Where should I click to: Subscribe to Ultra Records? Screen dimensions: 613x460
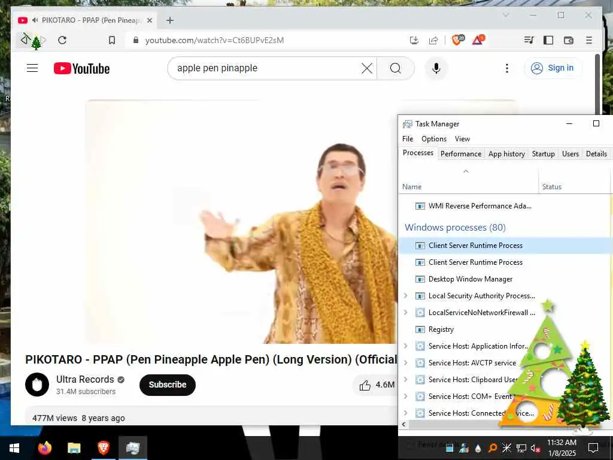(168, 385)
